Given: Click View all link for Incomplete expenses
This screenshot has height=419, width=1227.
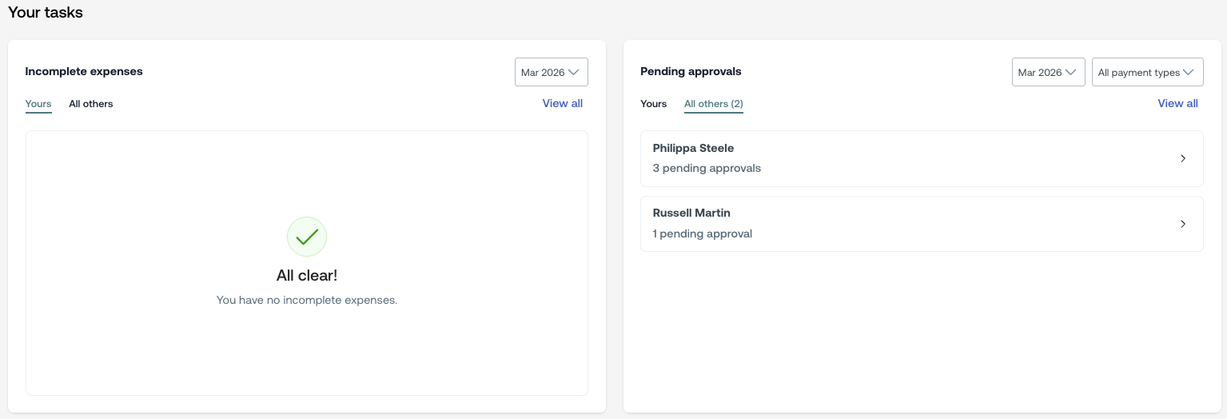Looking at the screenshot, I should pyautogui.click(x=562, y=103).
